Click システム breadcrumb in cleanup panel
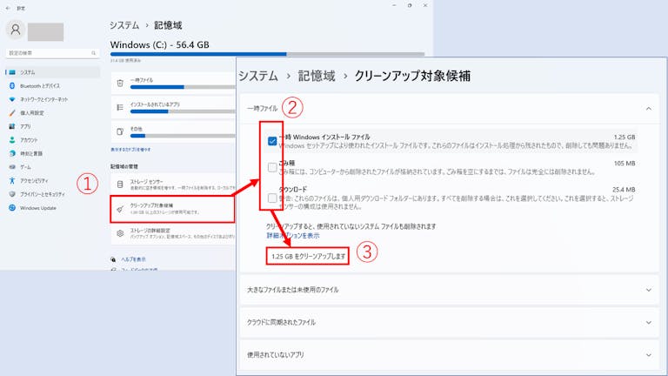 tap(257, 76)
